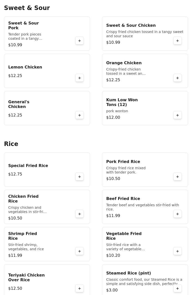Add Steamed Rice (pint) to order
This screenshot has height=295, width=192.
(178, 288)
